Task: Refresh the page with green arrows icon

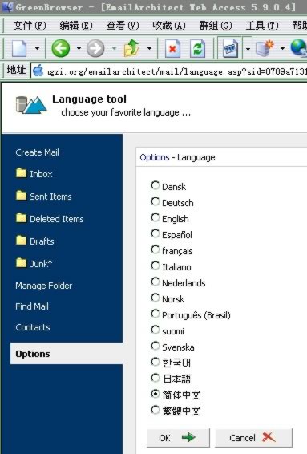Action: 198,48
